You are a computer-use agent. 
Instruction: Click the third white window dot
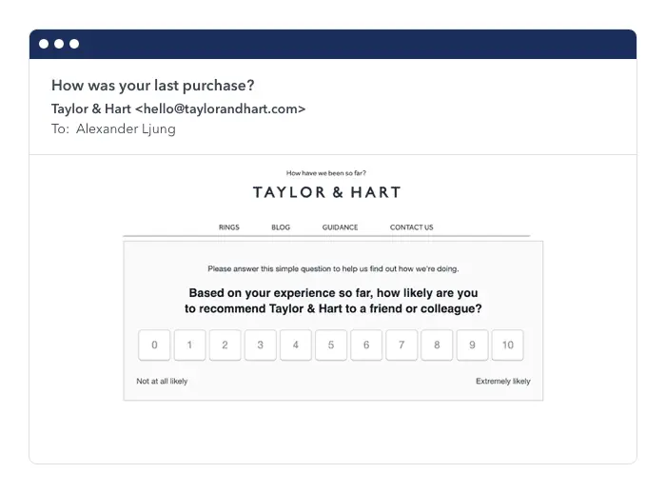[74, 44]
